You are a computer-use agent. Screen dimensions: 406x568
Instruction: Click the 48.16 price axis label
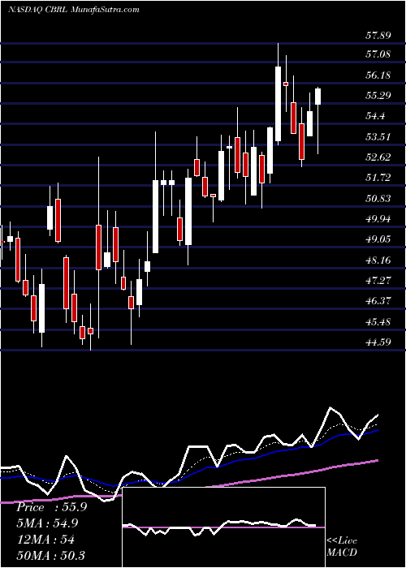coord(378,260)
